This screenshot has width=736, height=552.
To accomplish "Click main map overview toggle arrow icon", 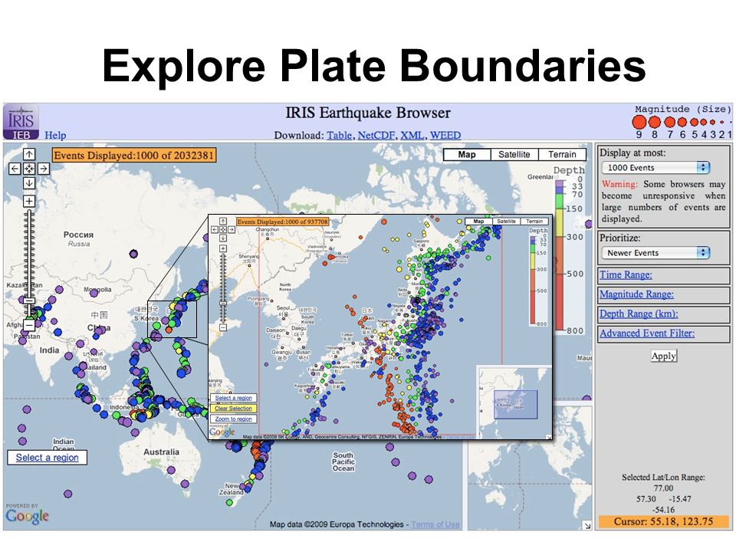I will (x=586, y=526).
